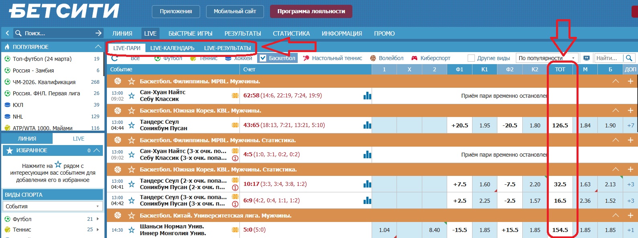Switch to LIVE-РЕЗУЛЬТАТЫ tab

coord(227,48)
